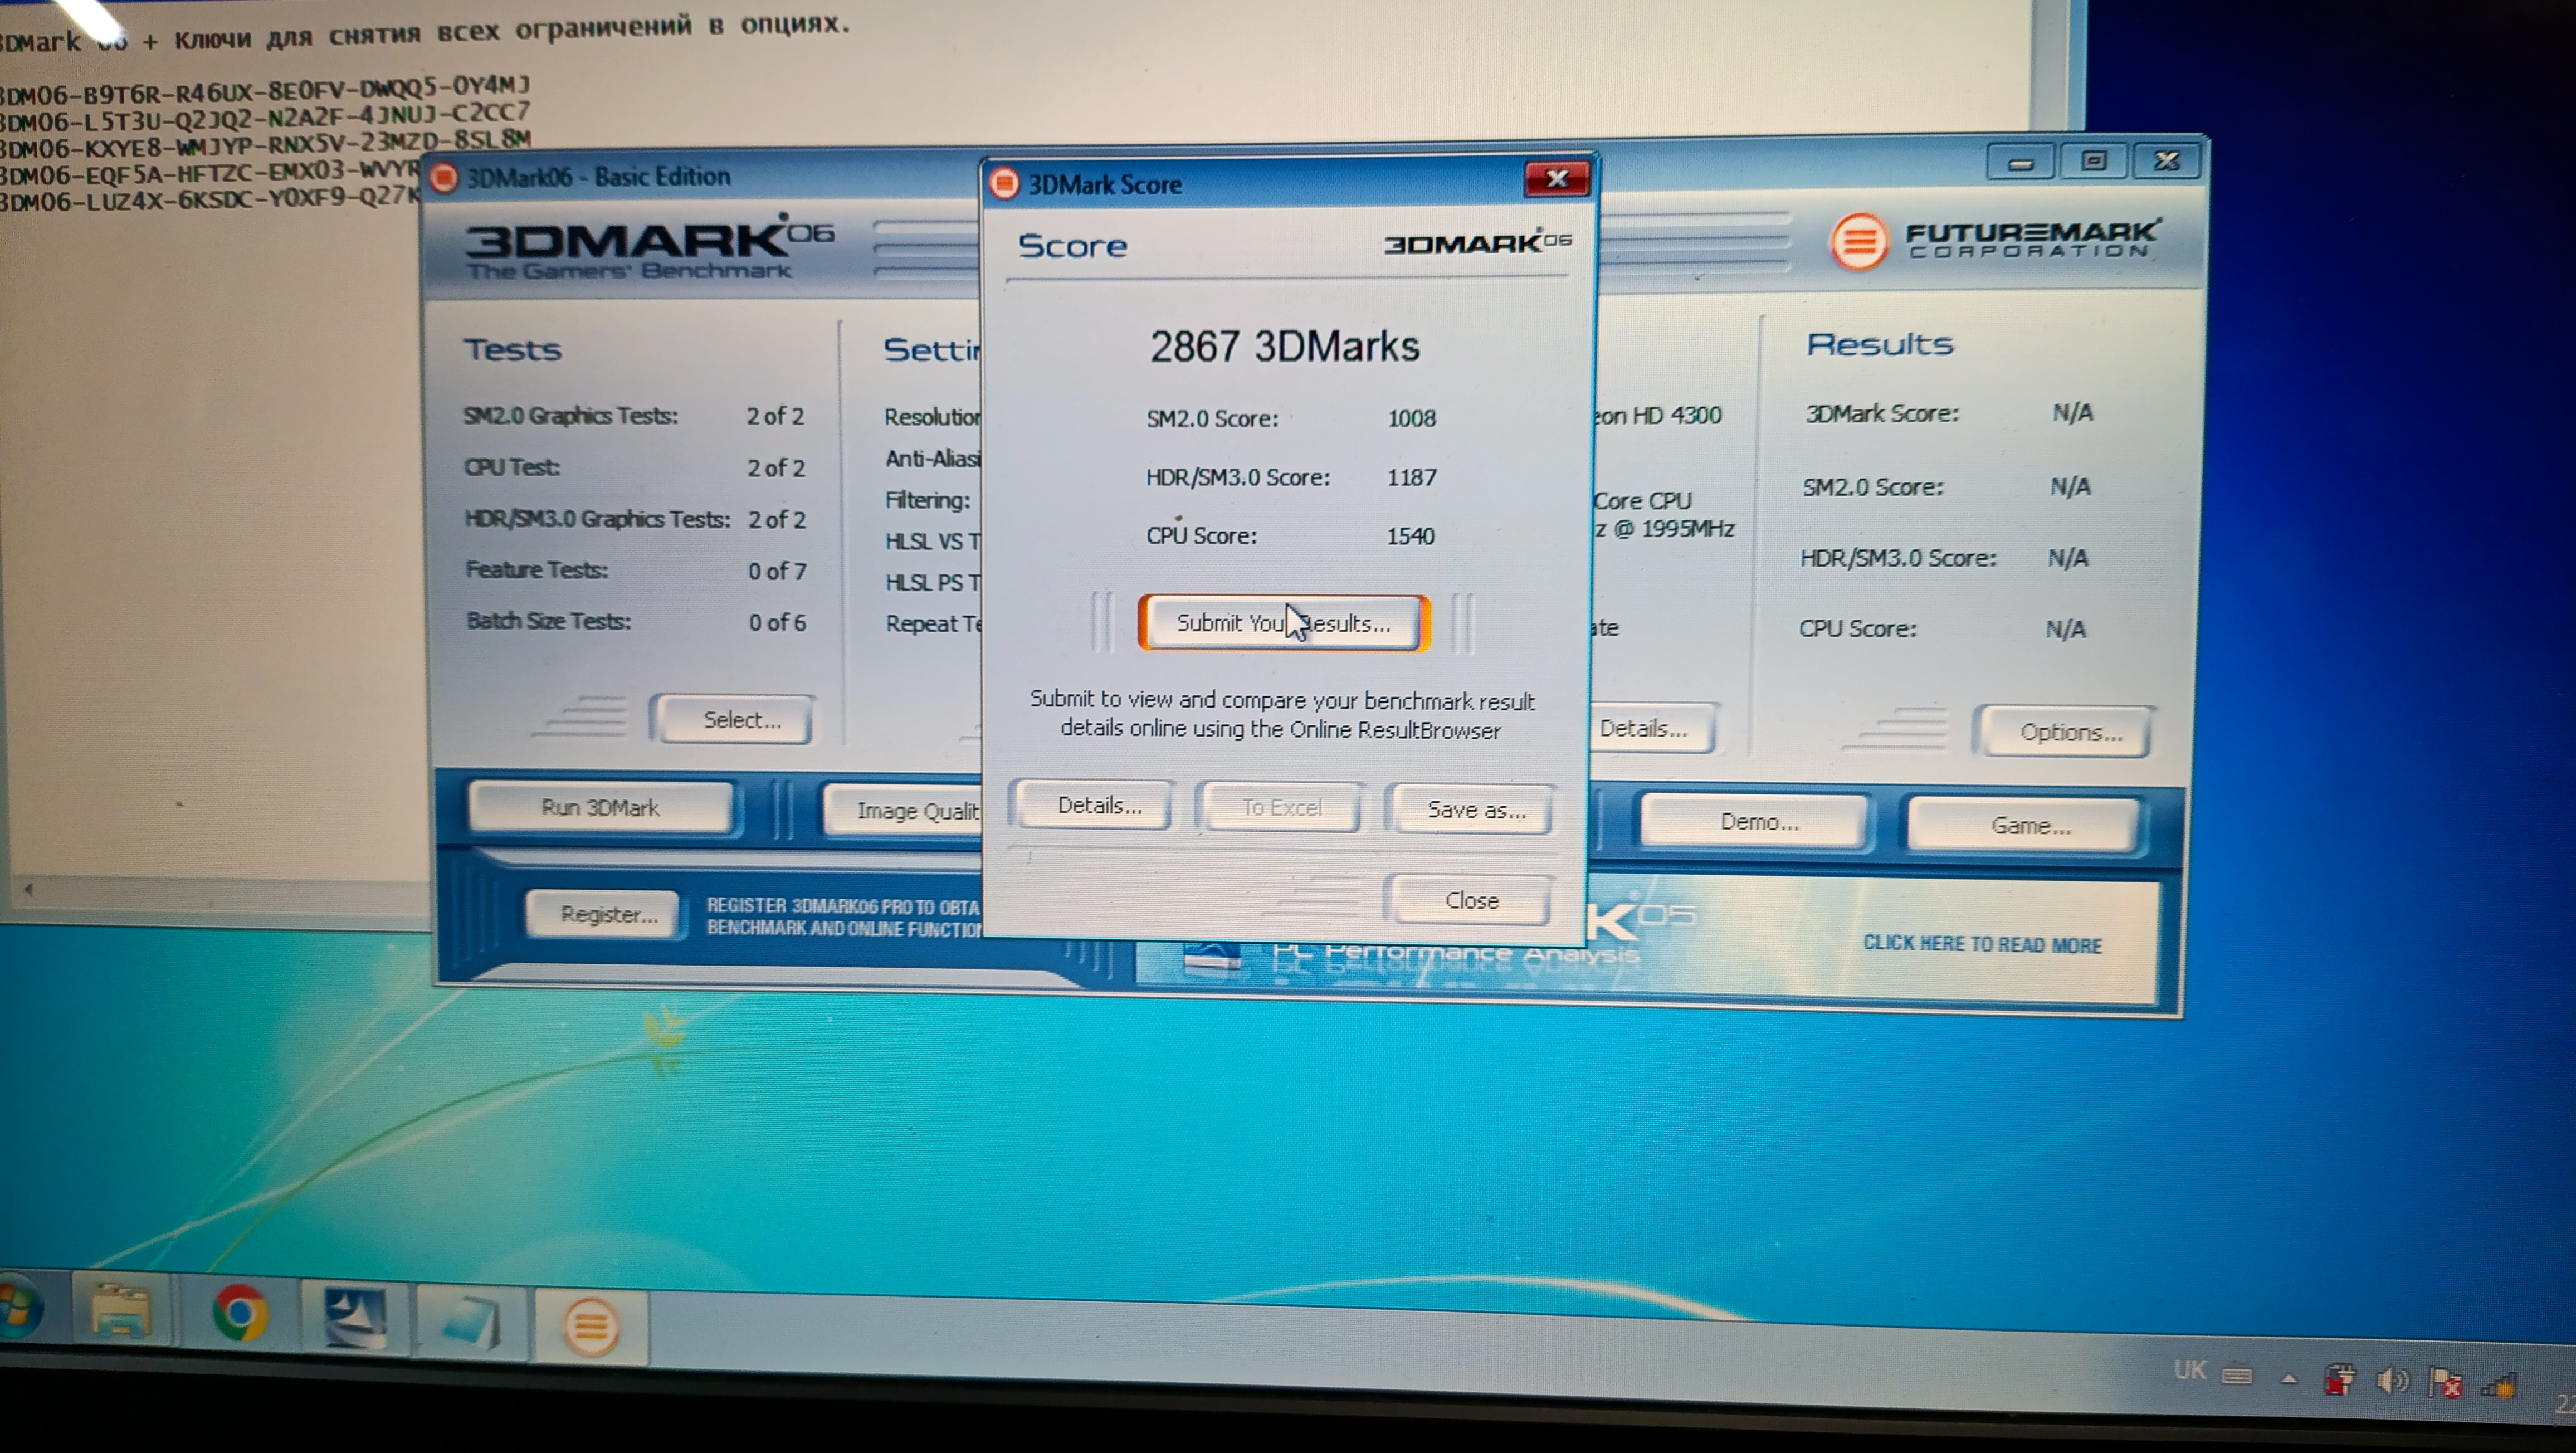Click the Batch Size Tests 0 of 6 row
2576x1453 pixels.
pyautogui.click(x=636, y=621)
